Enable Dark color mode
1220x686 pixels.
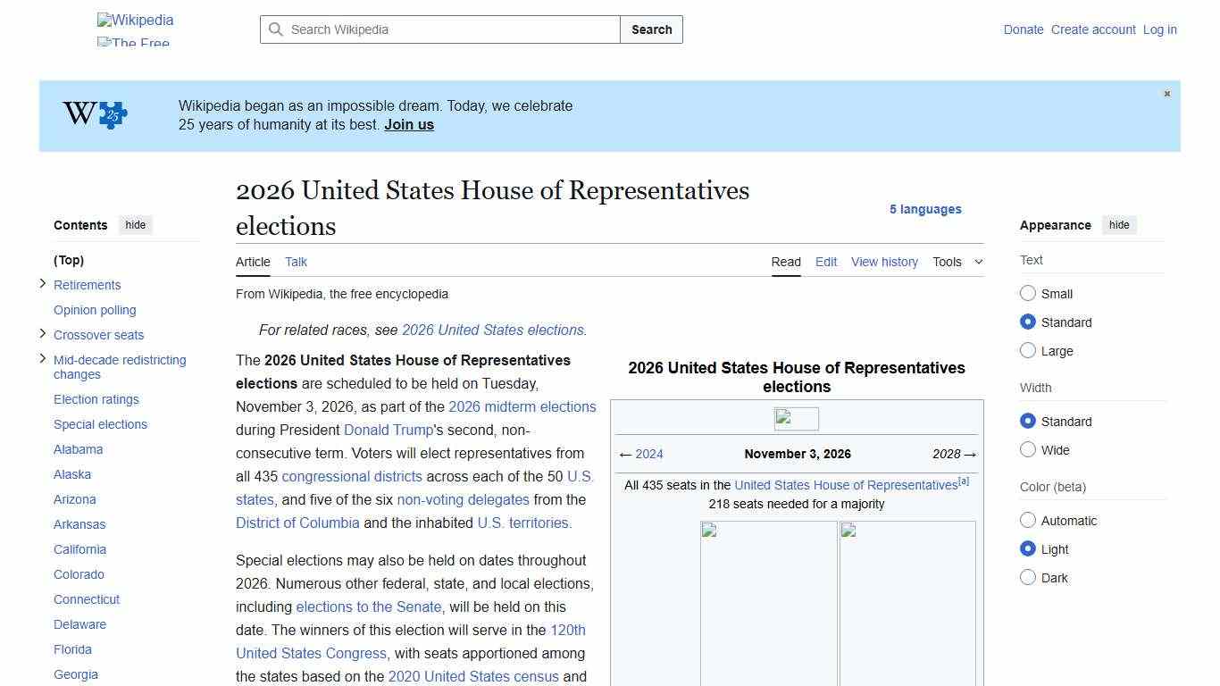coord(1028,577)
